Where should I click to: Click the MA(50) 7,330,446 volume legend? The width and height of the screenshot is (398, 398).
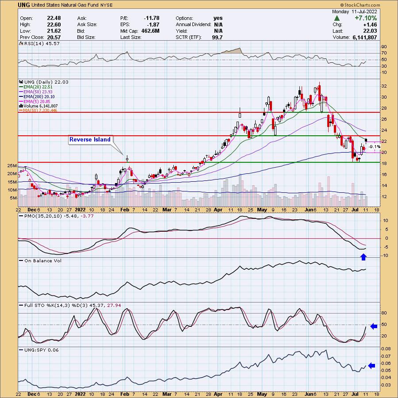tap(38, 111)
